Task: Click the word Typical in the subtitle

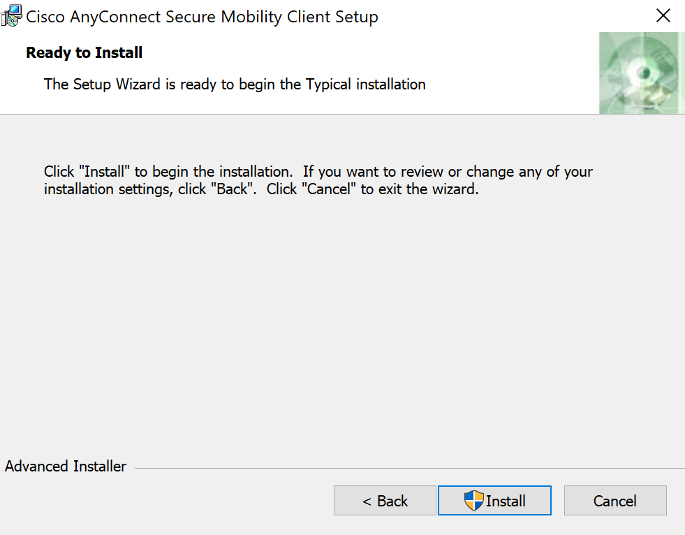Action: click(328, 85)
